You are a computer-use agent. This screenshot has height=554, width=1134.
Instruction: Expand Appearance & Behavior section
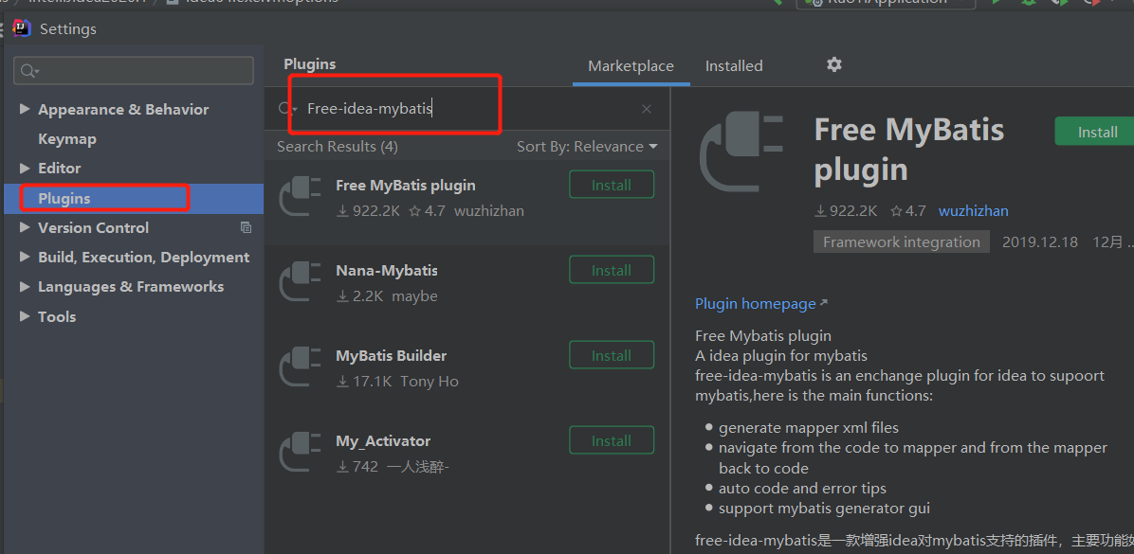(25, 109)
